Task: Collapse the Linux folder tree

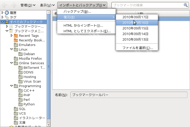Action: [x=12, y=50]
